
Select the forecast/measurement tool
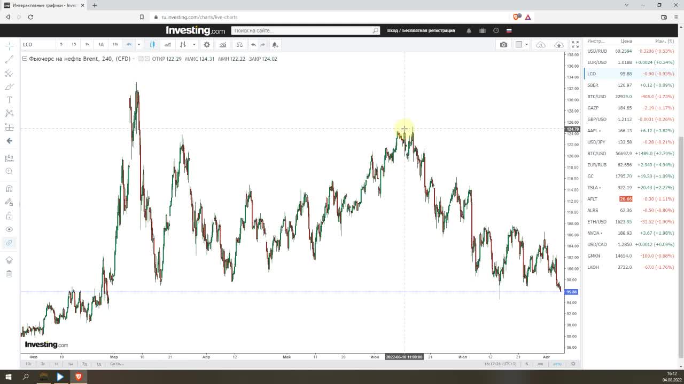point(9,127)
